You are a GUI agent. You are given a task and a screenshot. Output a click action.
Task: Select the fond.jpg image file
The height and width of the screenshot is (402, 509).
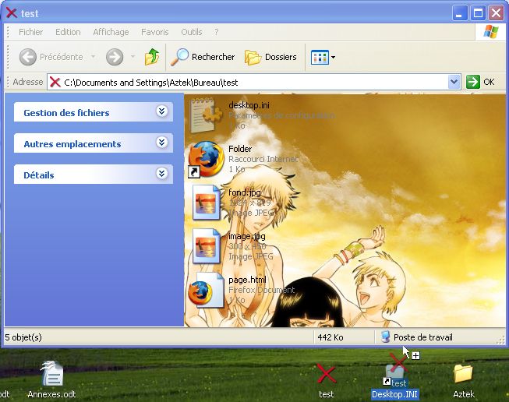pyautogui.click(x=207, y=203)
